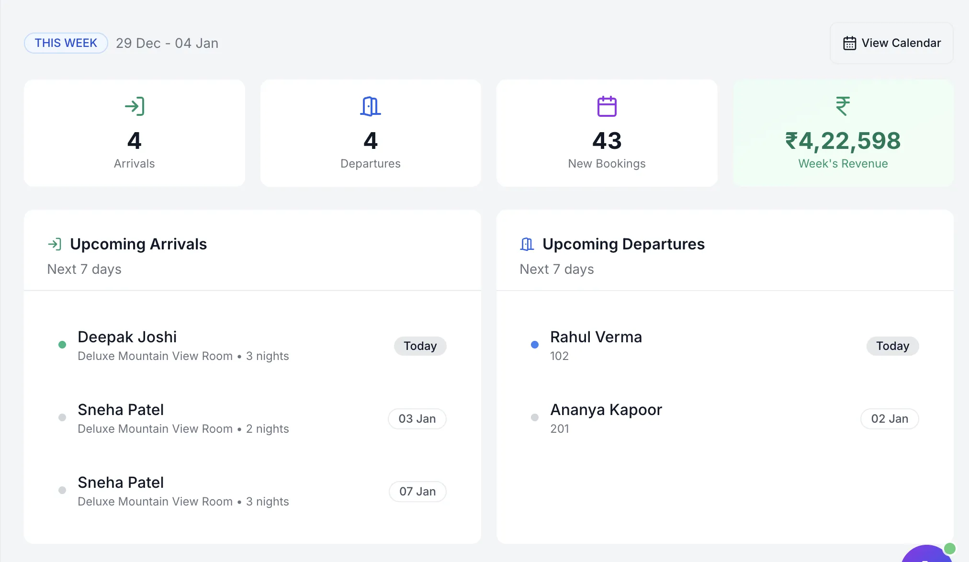Click the calendar icon in View Calendar
Screen dimensions: 969x562
(850, 43)
